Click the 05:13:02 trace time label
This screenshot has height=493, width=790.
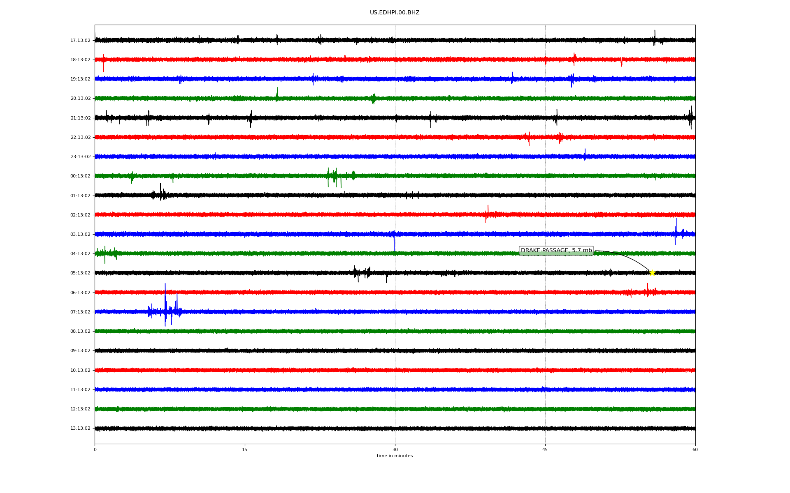(x=80, y=273)
